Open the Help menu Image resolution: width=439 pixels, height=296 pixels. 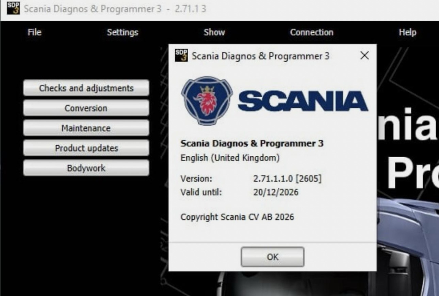coord(407,32)
